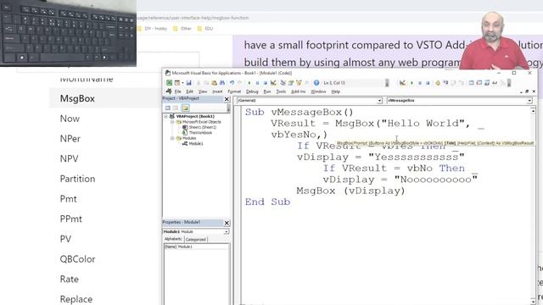Click the View Microsoft Excel toolbar icon
This screenshot has height=305, width=543.
tap(169, 83)
